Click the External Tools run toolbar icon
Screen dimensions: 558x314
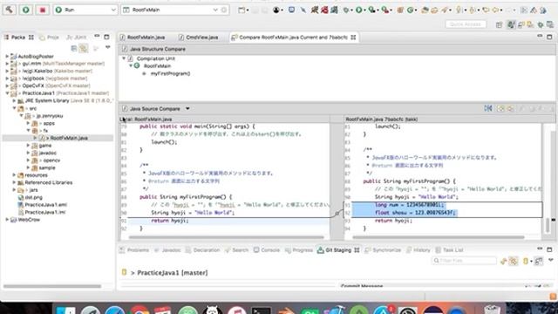384,10
